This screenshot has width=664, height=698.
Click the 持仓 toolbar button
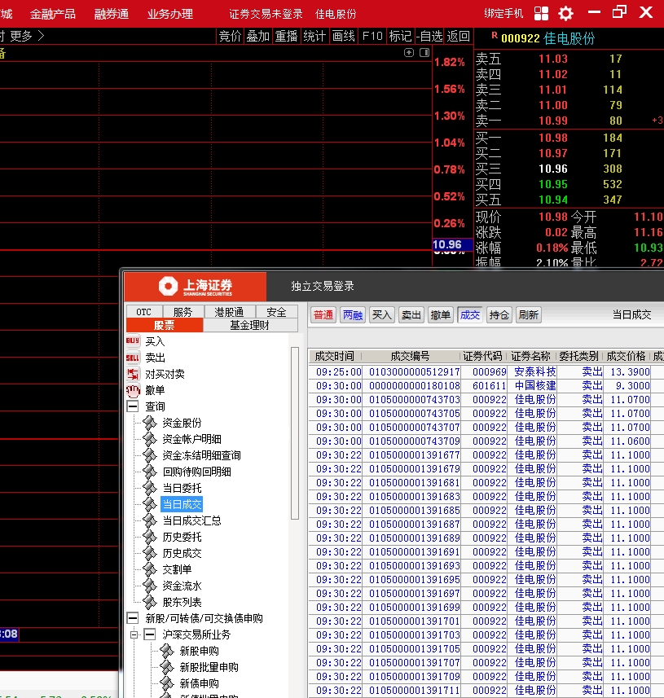pos(499,315)
